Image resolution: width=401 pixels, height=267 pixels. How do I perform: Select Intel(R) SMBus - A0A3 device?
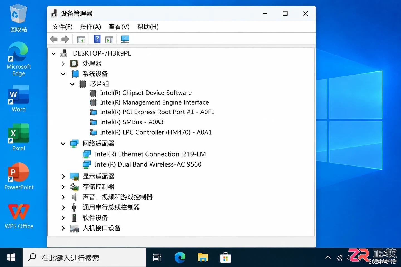point(127,122)
